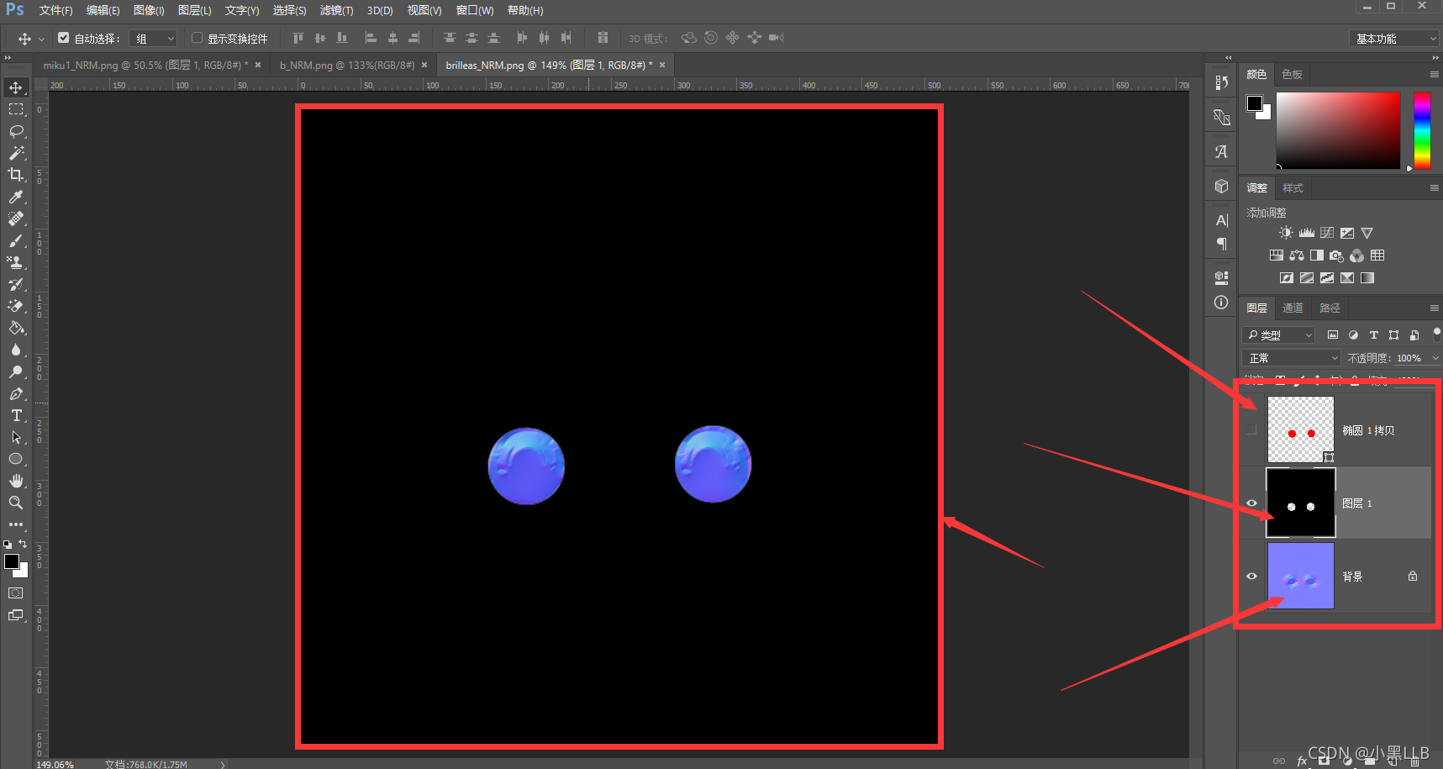Select the Paint Bucket tool
1443x769 pixels.
coord(16,328)
